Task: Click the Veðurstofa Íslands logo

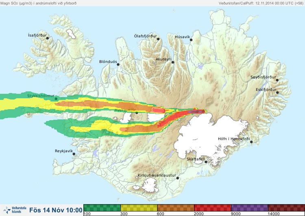Action: tap(15, 210)
